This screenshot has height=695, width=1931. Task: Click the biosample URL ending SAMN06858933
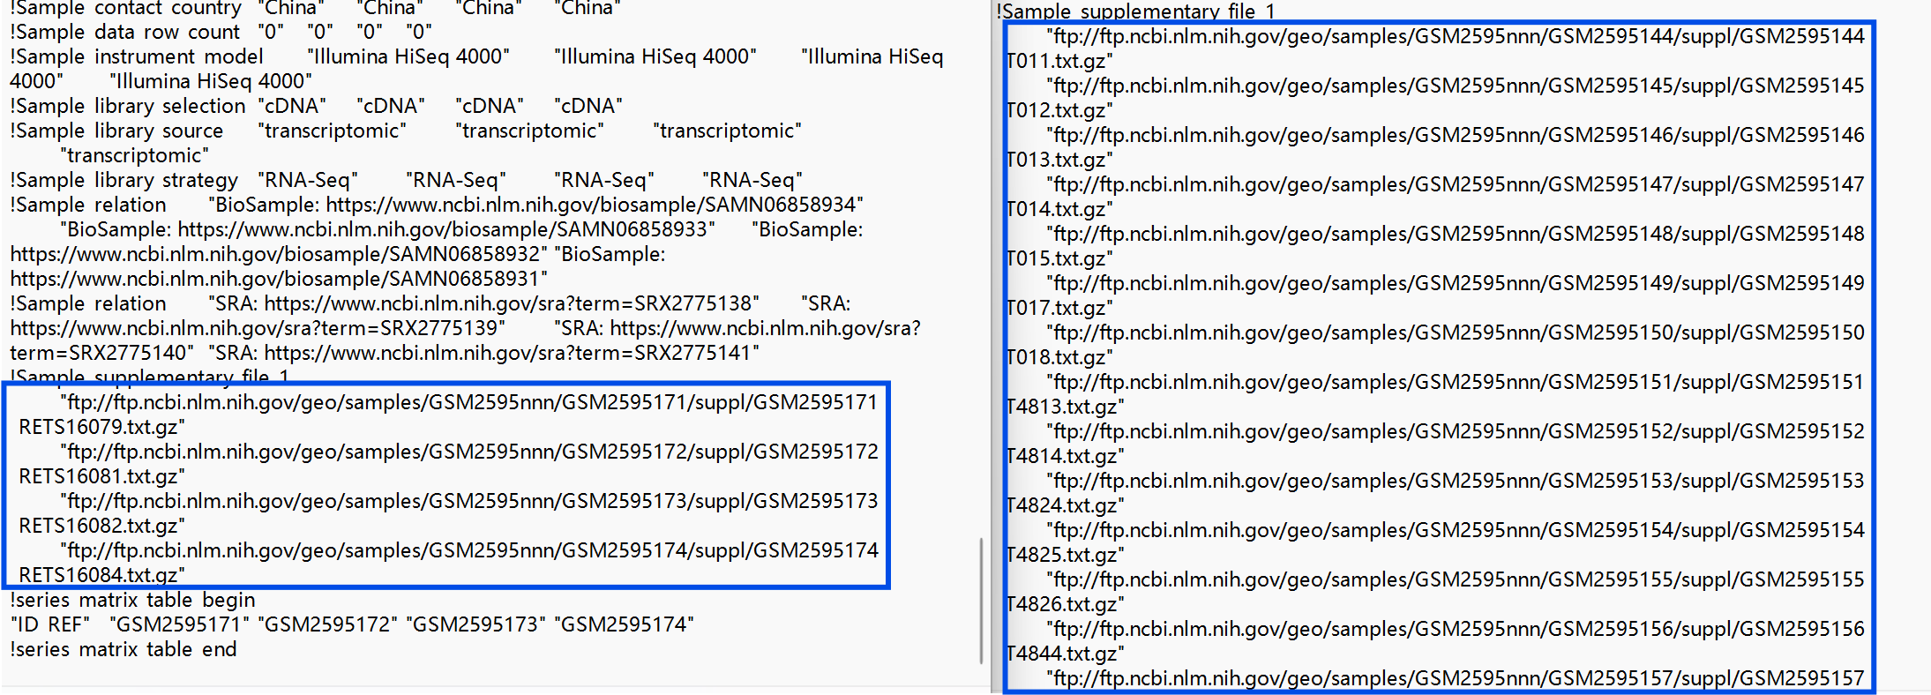coord(443,229)
